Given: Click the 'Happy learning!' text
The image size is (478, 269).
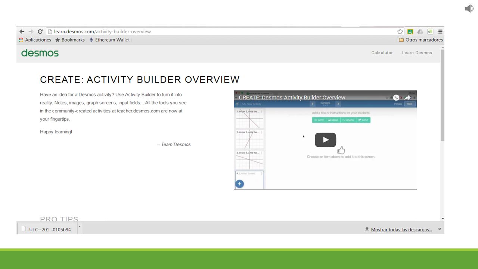Looking at the screenshot, I should point(56,132).
